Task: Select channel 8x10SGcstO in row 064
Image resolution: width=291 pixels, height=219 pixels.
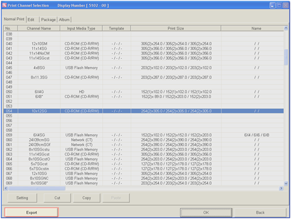Action: 39,159
